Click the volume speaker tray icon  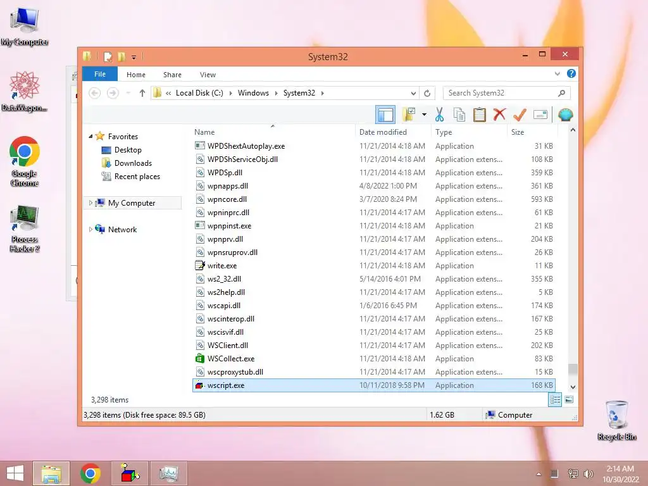pos(589,473)
